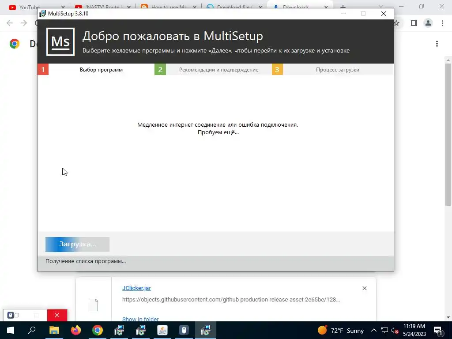Open Chrome profile avatar
This screenshot has width=452, height=339.
428,23
